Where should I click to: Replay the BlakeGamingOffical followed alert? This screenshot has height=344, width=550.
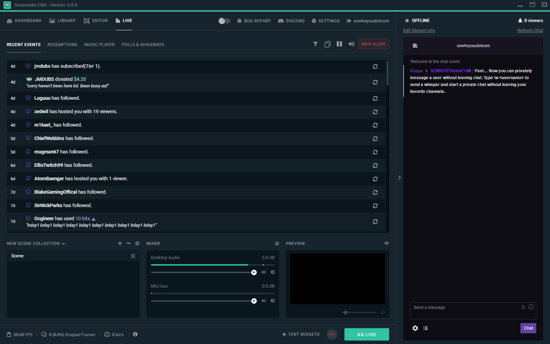375,192
